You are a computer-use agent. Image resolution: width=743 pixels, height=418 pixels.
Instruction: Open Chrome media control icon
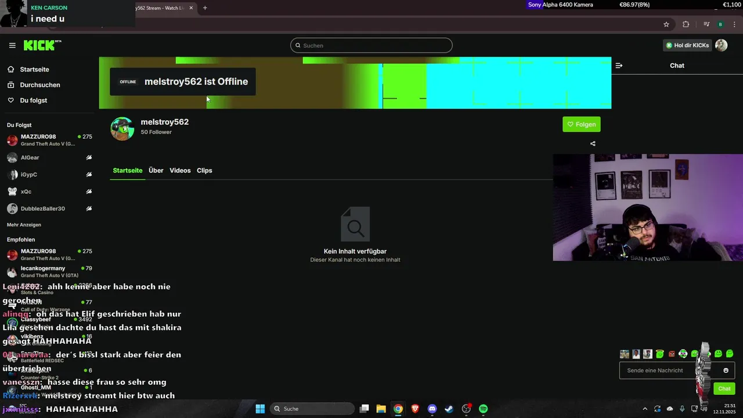point(706,24)
